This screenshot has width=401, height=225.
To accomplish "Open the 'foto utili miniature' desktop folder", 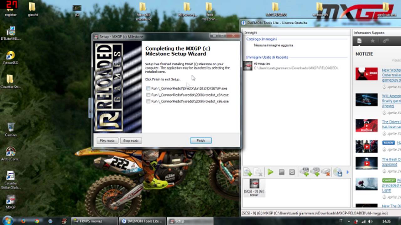I will pyautogui.click(x=143, y=12).
